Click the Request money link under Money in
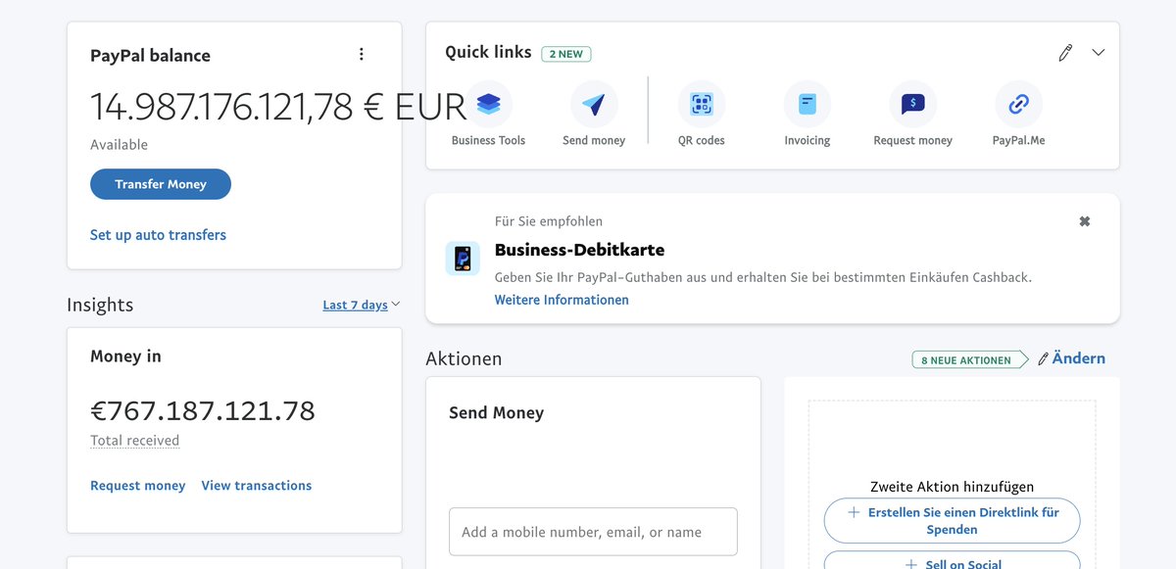This screenshot has height=569, width=1176. 137,486
